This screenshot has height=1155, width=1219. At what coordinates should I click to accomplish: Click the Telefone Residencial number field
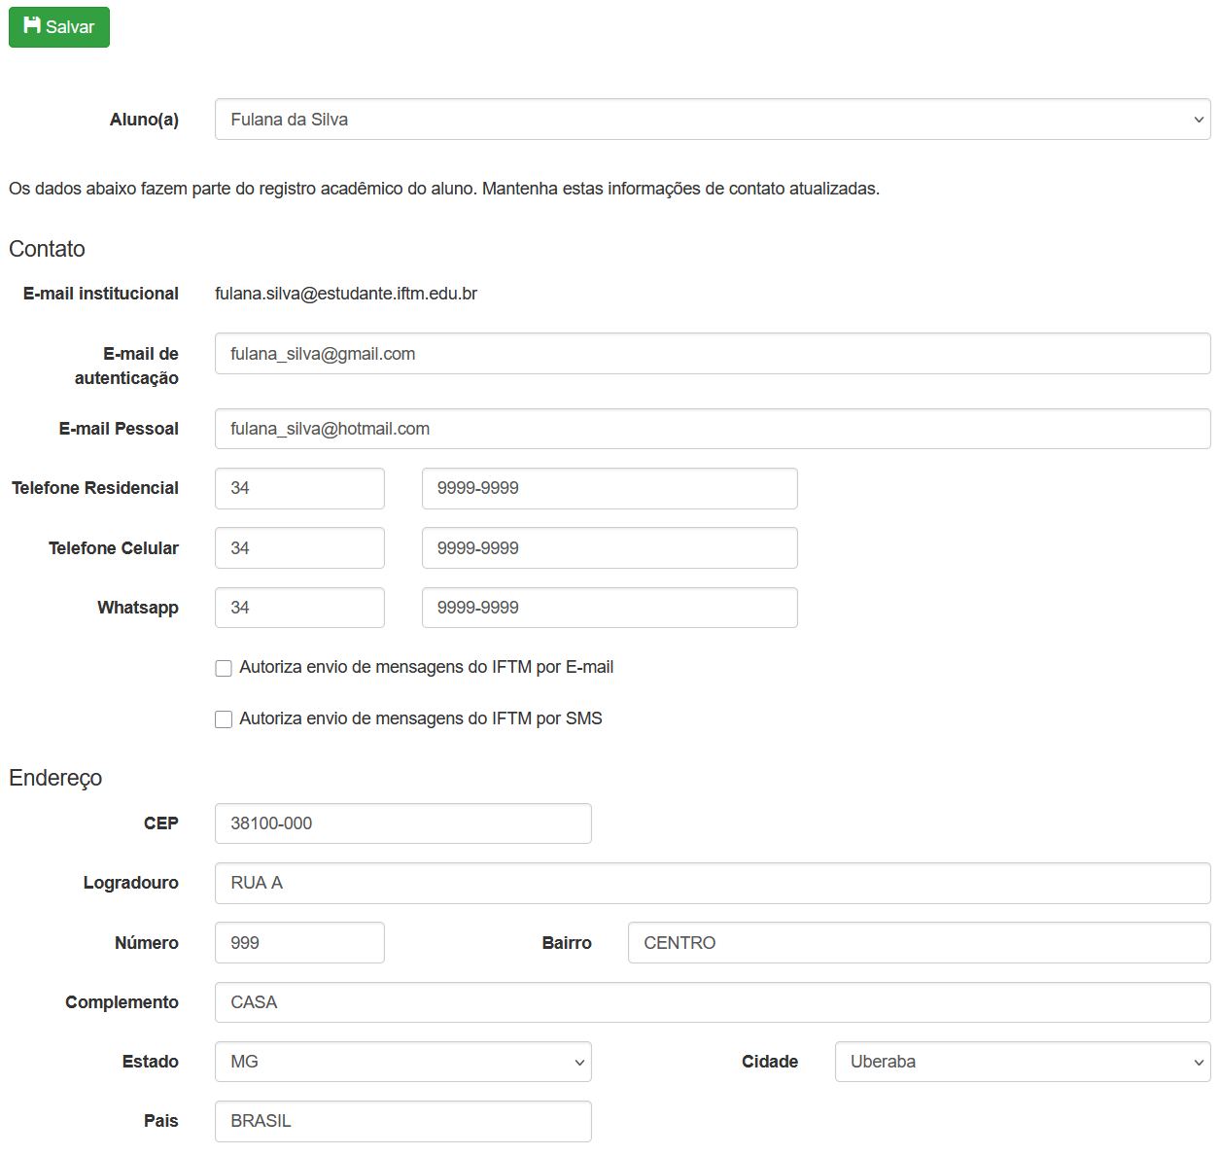click(x=609, y=488)
